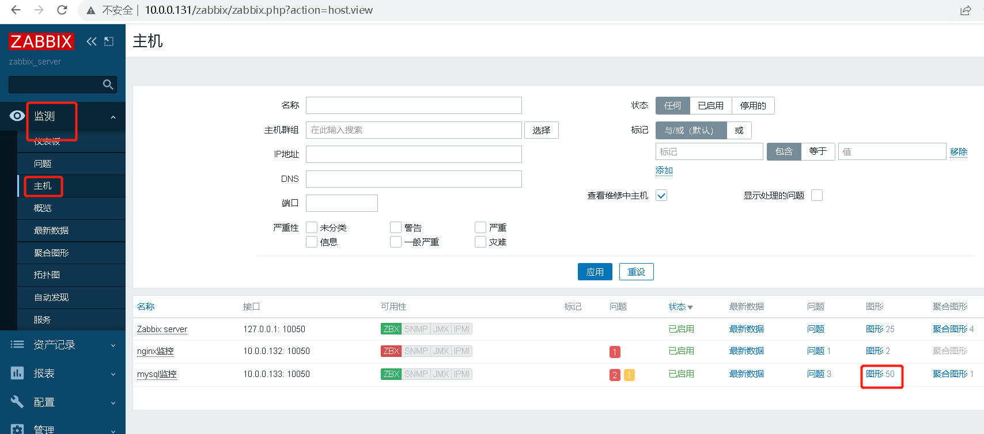Open 自动发现 in the sidebar menu
Viewport: 984px width, 434px height.
coord(71,298)
